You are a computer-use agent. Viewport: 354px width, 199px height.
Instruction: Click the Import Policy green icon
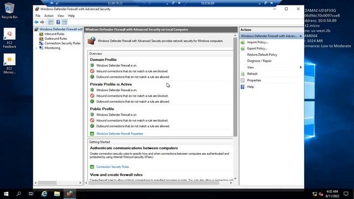point(243,42)
